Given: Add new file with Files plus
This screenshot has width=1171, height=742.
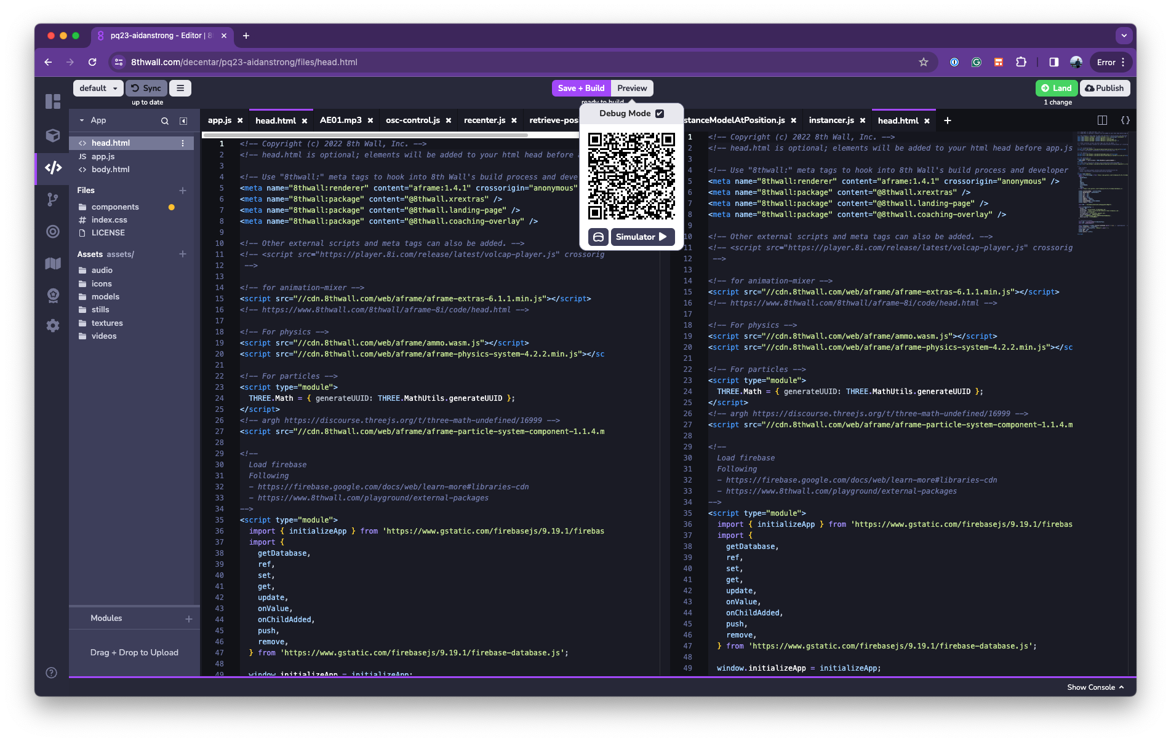Looking at the screenshot, I should (183, 191).
